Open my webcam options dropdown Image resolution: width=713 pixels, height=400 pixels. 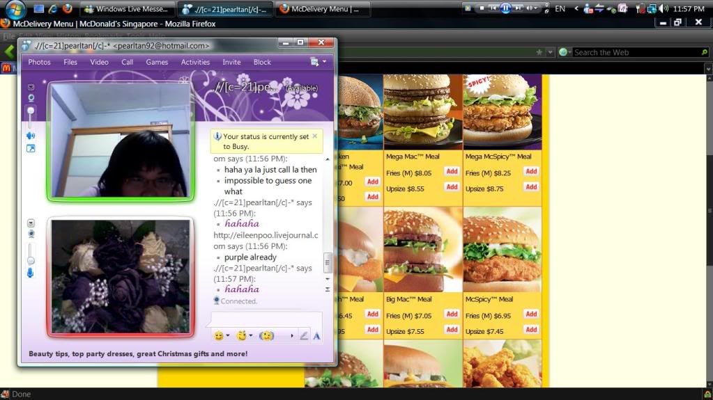[x=31, y=223]
